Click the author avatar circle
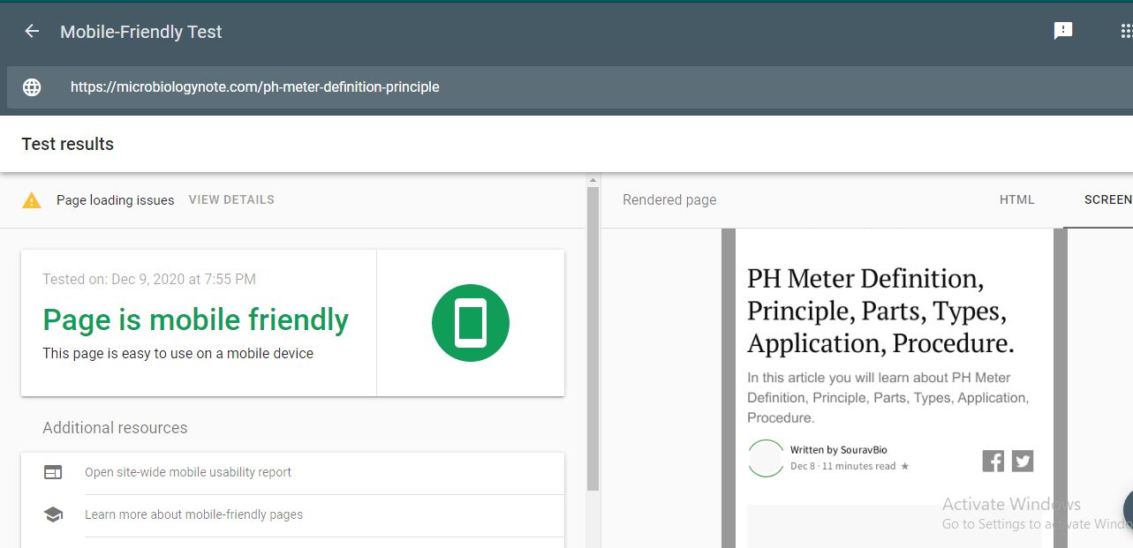This screenshot has height=548, width=1133. click(766, 458)
